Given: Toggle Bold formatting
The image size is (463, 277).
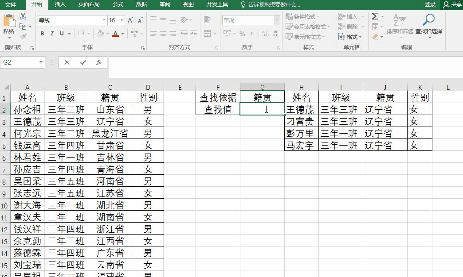Looking at the screenshot, I should pos(42,33).
